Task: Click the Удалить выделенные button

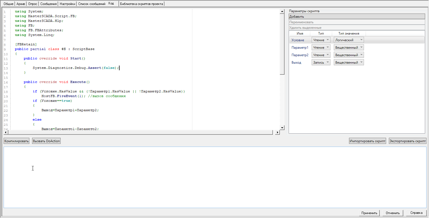Action: [x=357, y=28]
